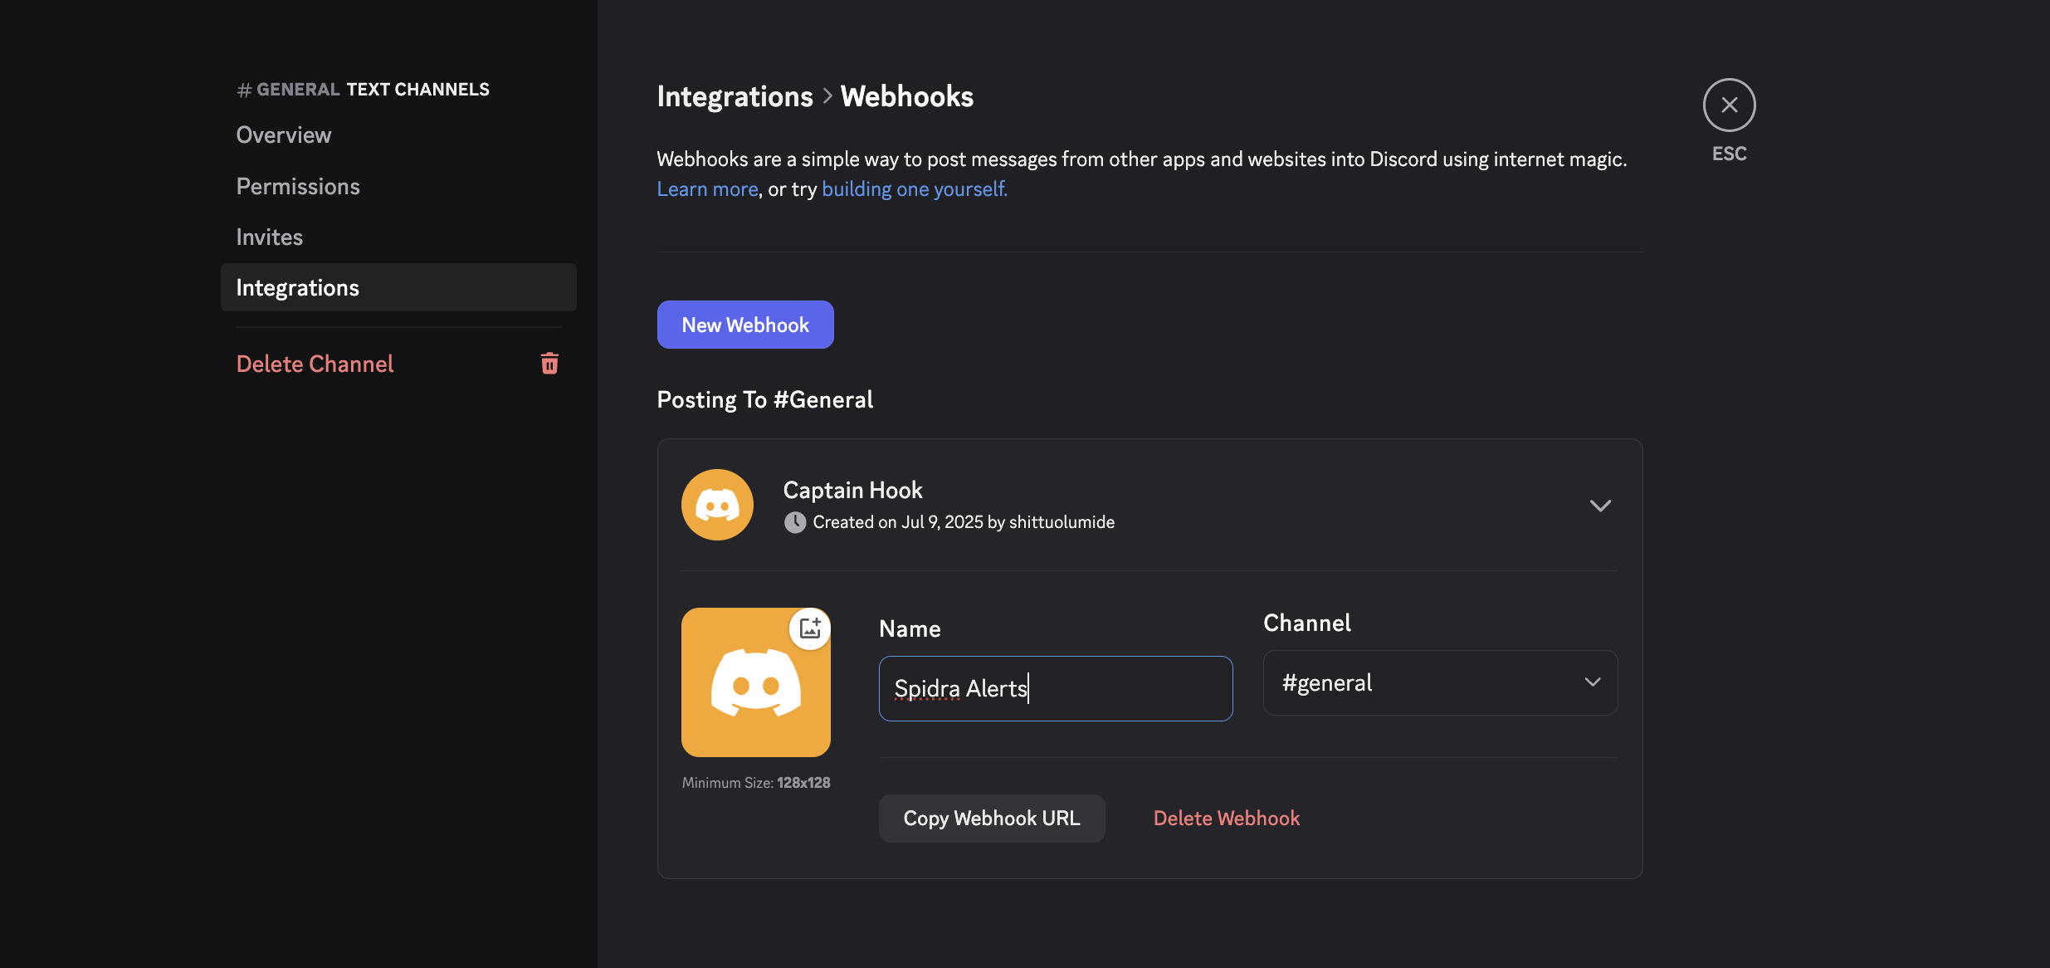Viewport: 2050px width, 968px height.
Task: Open the Invites section
Action: pos(269,237)
